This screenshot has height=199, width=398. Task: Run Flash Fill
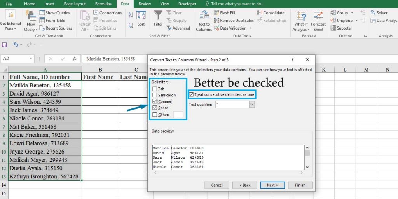point(224,13)
